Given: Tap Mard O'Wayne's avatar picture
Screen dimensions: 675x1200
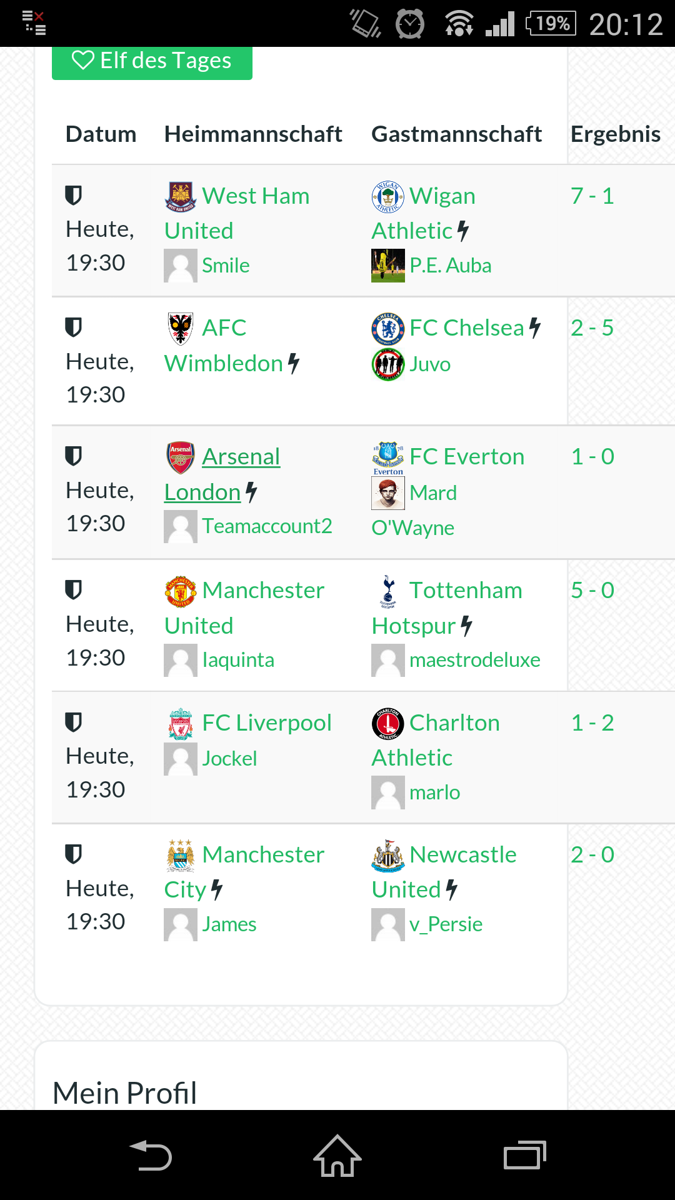Looking at the screenshot, I should [387, 492].
